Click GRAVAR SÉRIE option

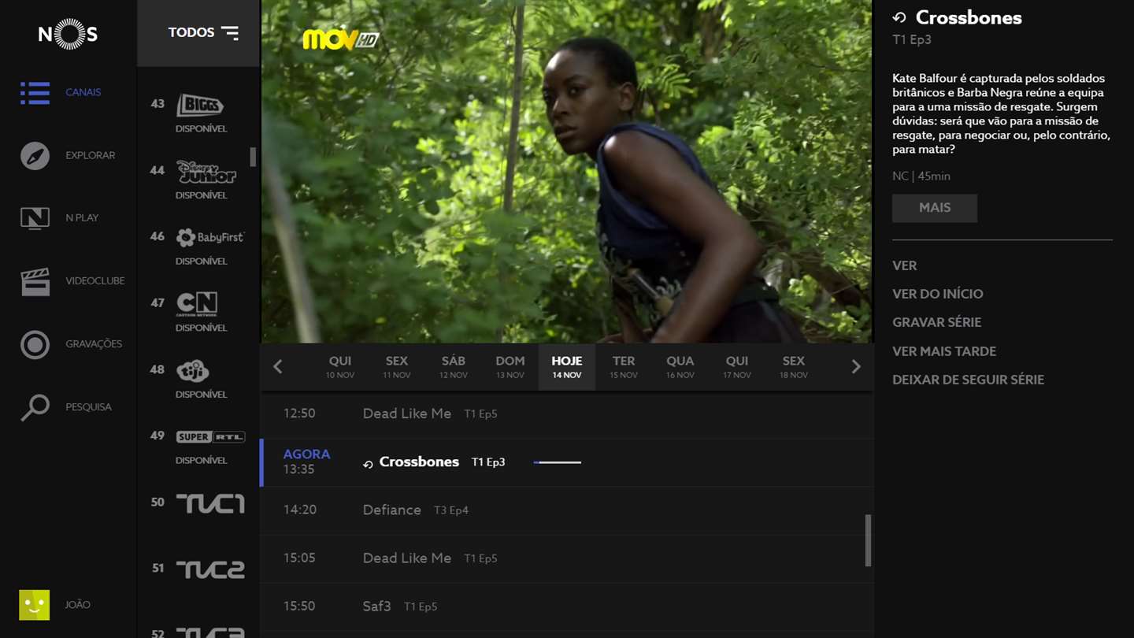(x=936, y=322)
